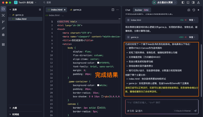Image resolution: width=203 pixels, height=117 pixels.
Task: Open chat history clock icon
Action: coord(194,10)
